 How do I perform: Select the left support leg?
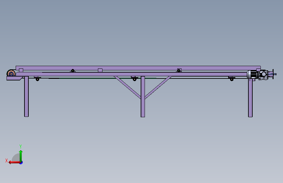click(x=26, y=96)
